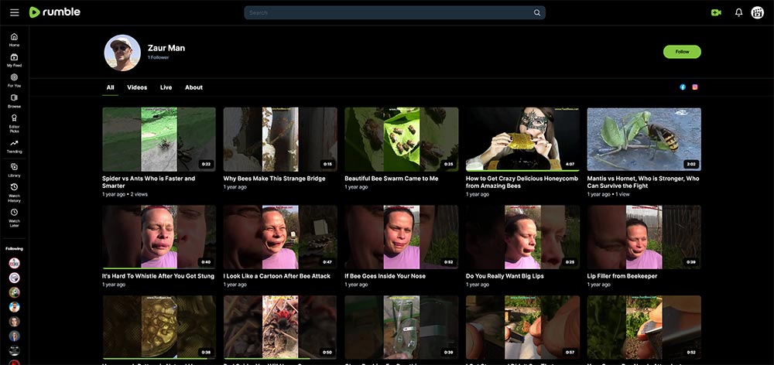Click title 'It's Hard To Whistle After You Got Stung'

[x=158, y=276]
